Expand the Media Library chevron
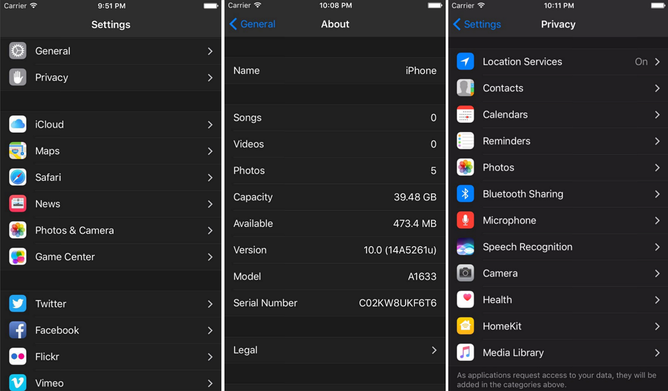668x391 pixels. 657,352
